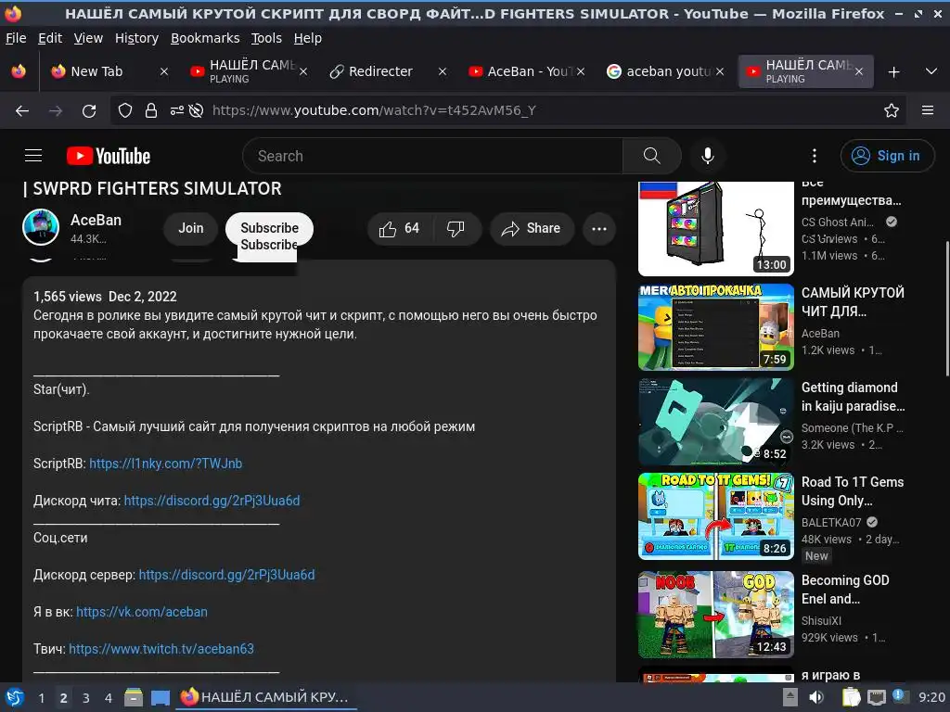Switch to workspace 3 in the taskbar
The width and height of the screenshot is (950, 712).
tap(86, 698)
